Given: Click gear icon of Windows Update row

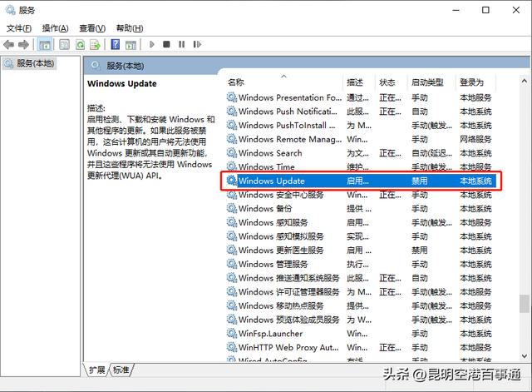Looking at the screenshot, I should 231,181.
